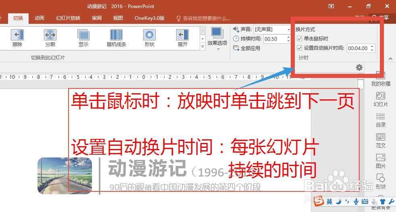Open the input method soft keyboard

click(365, 202)
